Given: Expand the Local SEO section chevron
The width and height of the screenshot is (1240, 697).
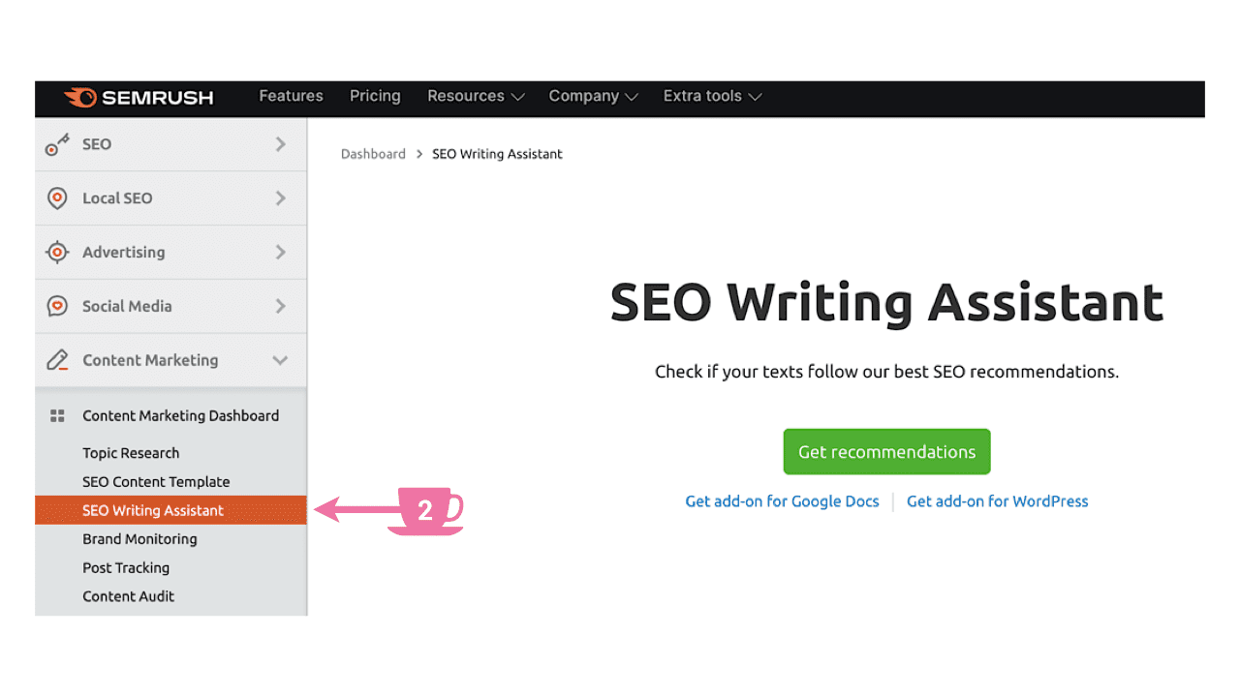Looking at the screenshot, I should pyautogui.click(x=282, y=197).
